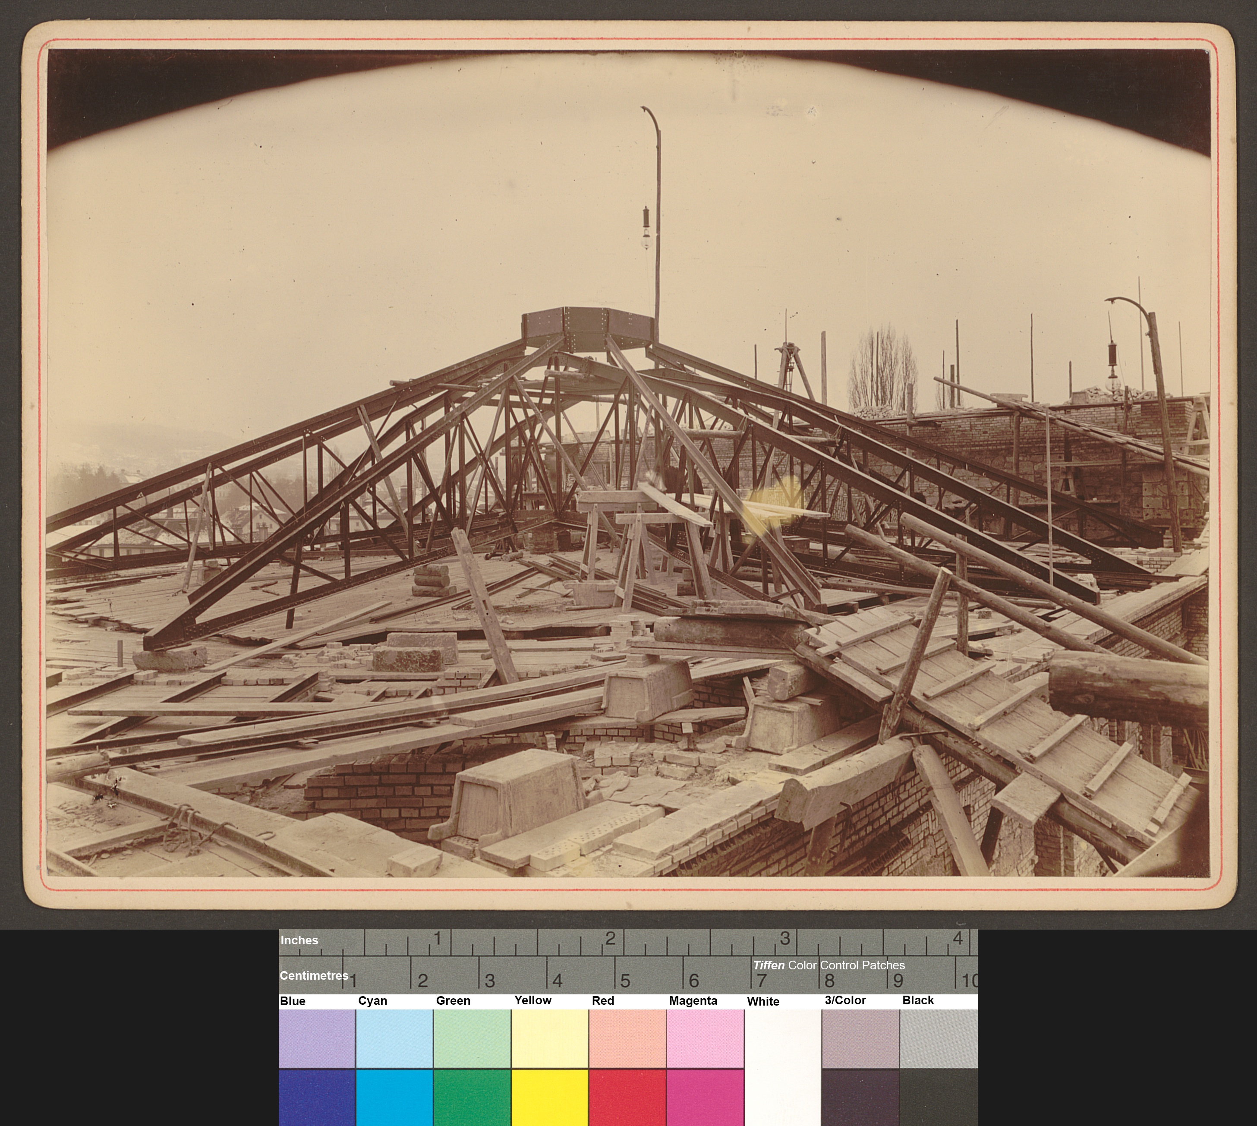Viewport: 1257px width, 1126px height.
Task: Click the 'Cyan' patch label
Action: click(372, 1001)
